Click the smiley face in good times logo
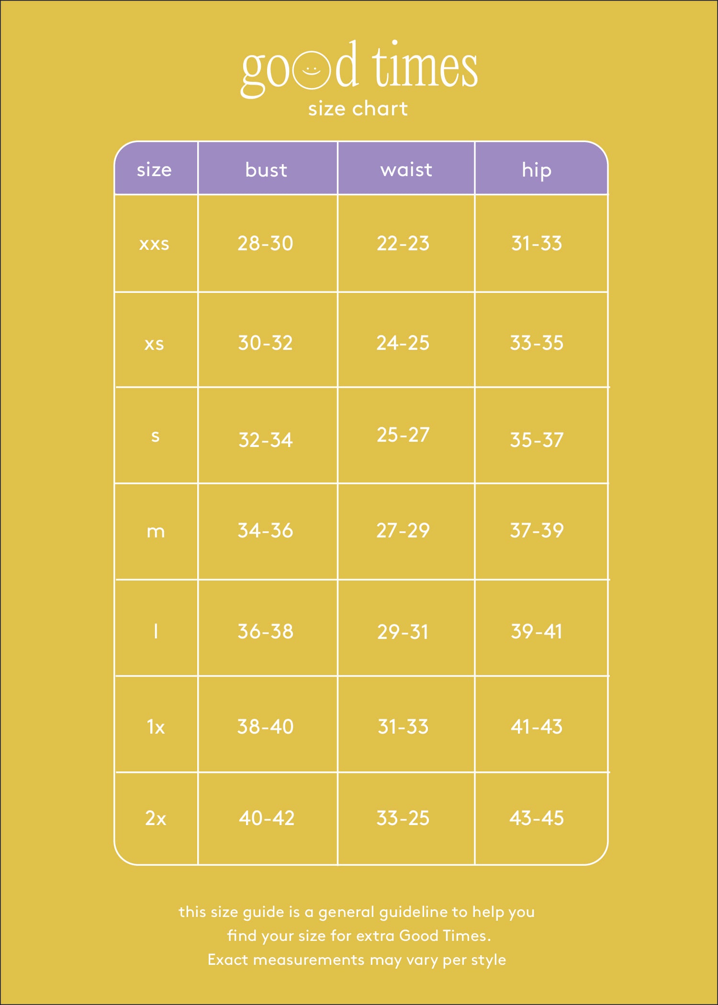Viewport: 718px width, 1005px height. [x=312, y=70]
